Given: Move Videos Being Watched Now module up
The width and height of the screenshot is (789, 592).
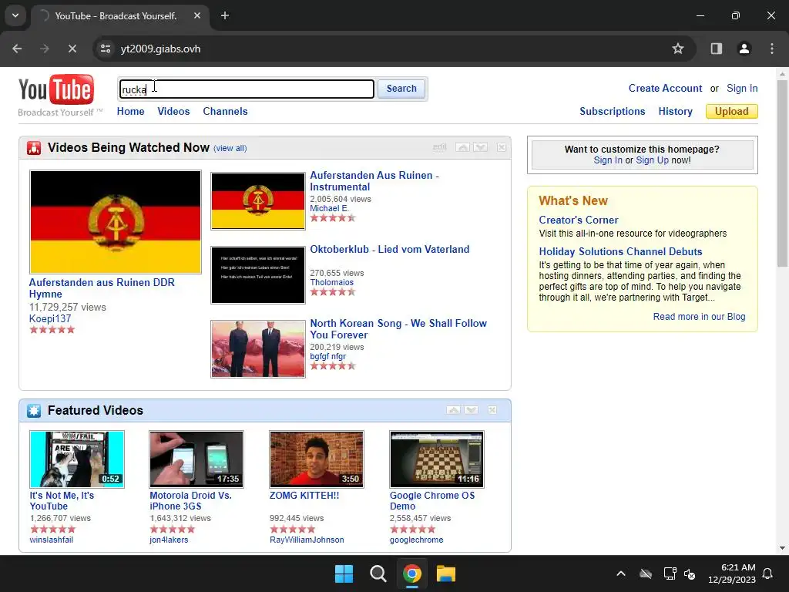Looking at the screenshot, I should pyautogui.click(x=462, y=147).
